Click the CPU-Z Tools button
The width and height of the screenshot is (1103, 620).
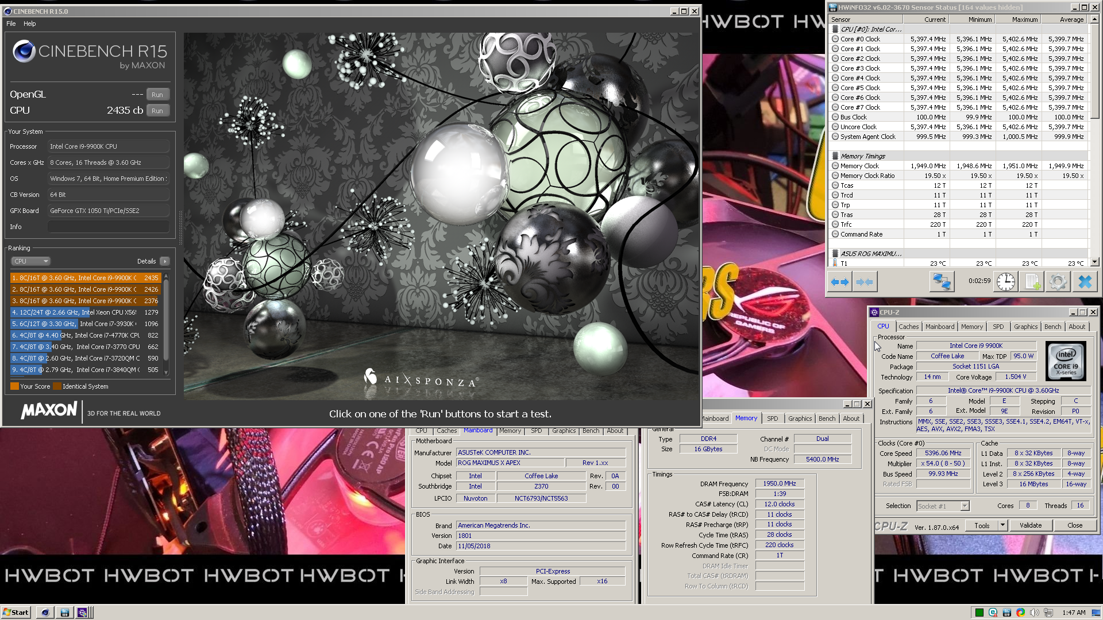tap(982, 525)
